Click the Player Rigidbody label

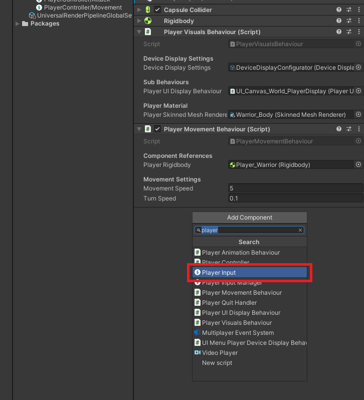pos(167,164)
